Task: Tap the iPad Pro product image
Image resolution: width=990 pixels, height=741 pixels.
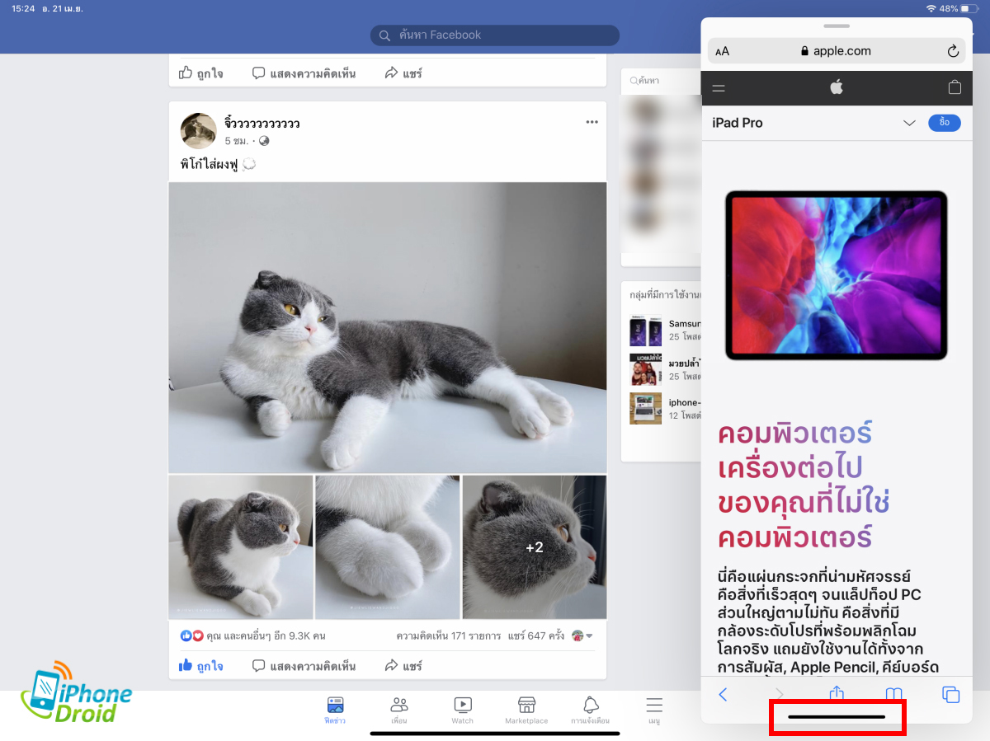Action: coord(837,275)
